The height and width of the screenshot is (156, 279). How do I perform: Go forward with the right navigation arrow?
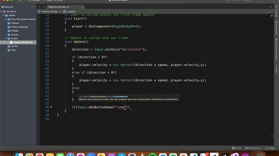44,7
